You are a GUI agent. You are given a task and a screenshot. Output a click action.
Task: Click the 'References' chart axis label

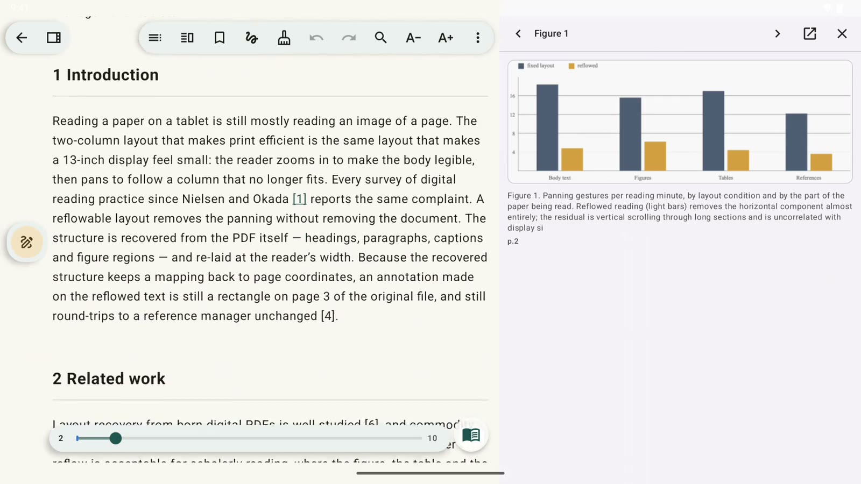(x=809, y=177)
